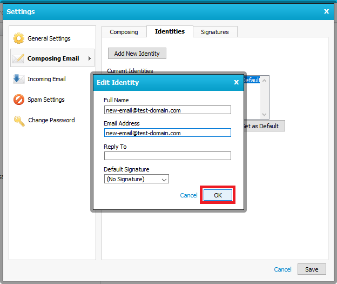The width and height of the screenshot is (337, 284).
Task: Click into the Reply To field
Action: [167, 156]
